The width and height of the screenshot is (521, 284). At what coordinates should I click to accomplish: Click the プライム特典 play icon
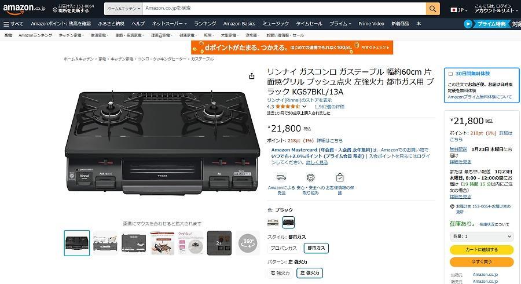[468, 24]
